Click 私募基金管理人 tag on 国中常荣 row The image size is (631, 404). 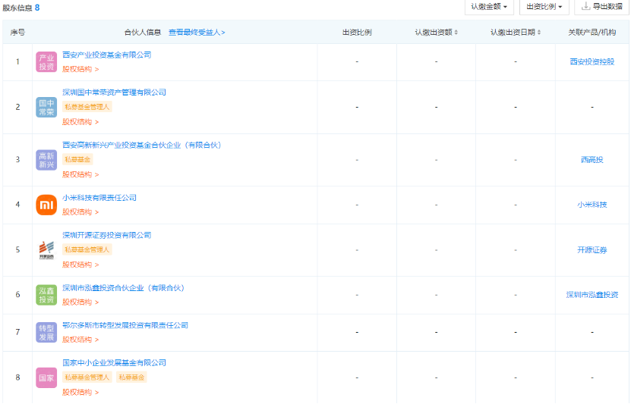pyautogui.click(x=87, y=107)
